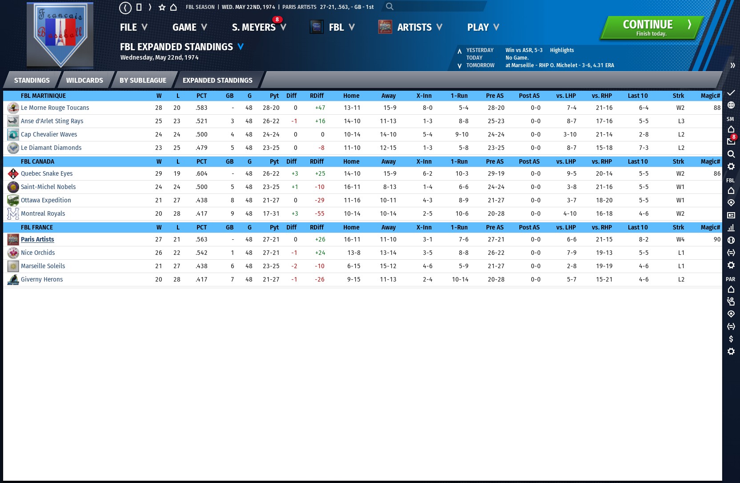Open the FBL statistics bar chart icon

tap(731, 228)
